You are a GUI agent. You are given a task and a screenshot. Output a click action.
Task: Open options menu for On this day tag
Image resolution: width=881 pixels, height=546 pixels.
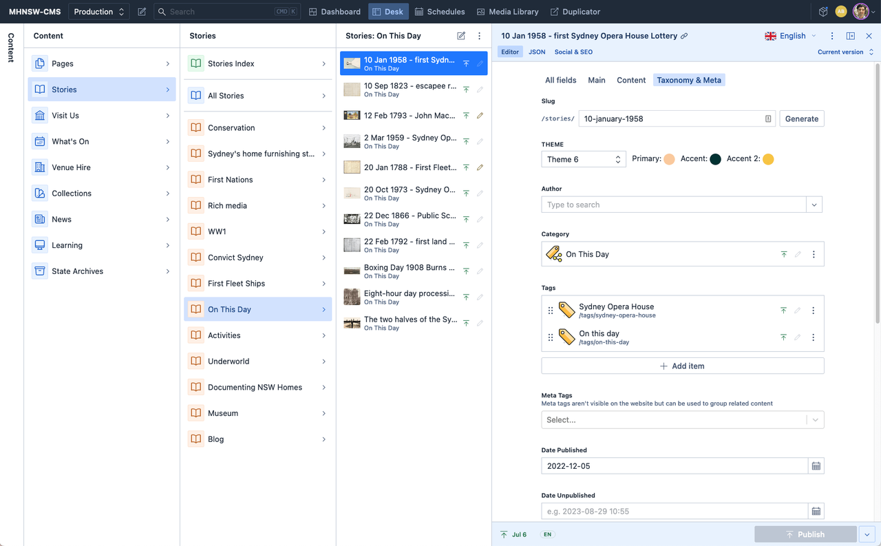pos(813,337)
